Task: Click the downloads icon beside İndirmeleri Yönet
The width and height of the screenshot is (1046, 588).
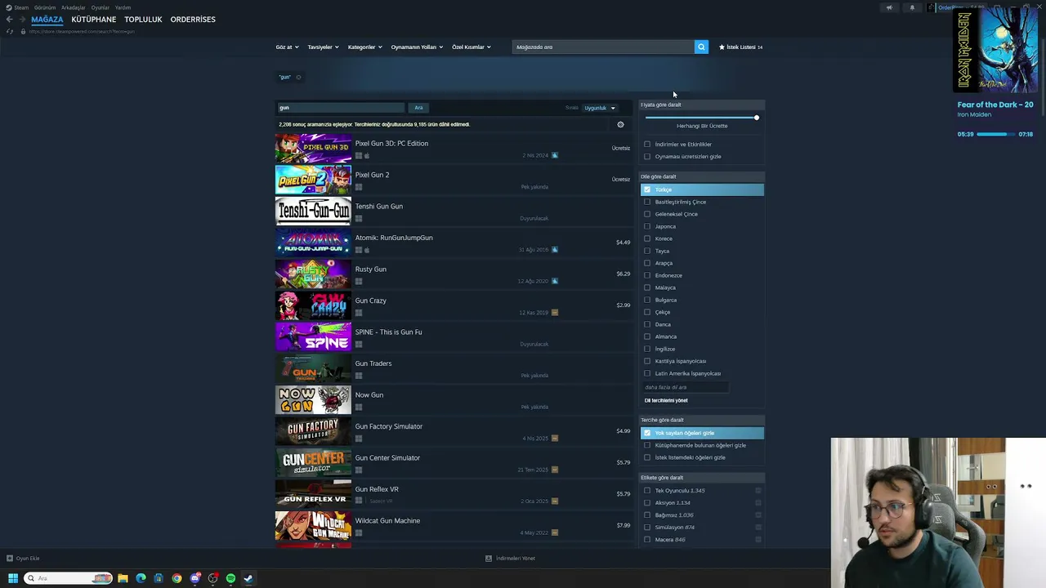Action: point(489,559)
